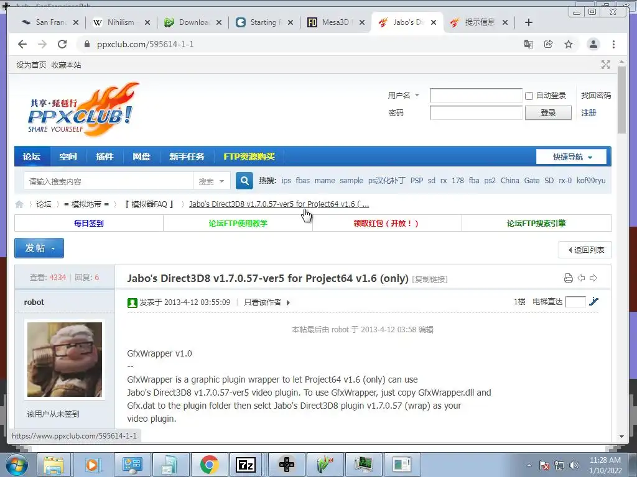Viewport: 637px width, 477px height.
Task: Open the Chrome profile avatar menu
Action: tap(593, 44)
